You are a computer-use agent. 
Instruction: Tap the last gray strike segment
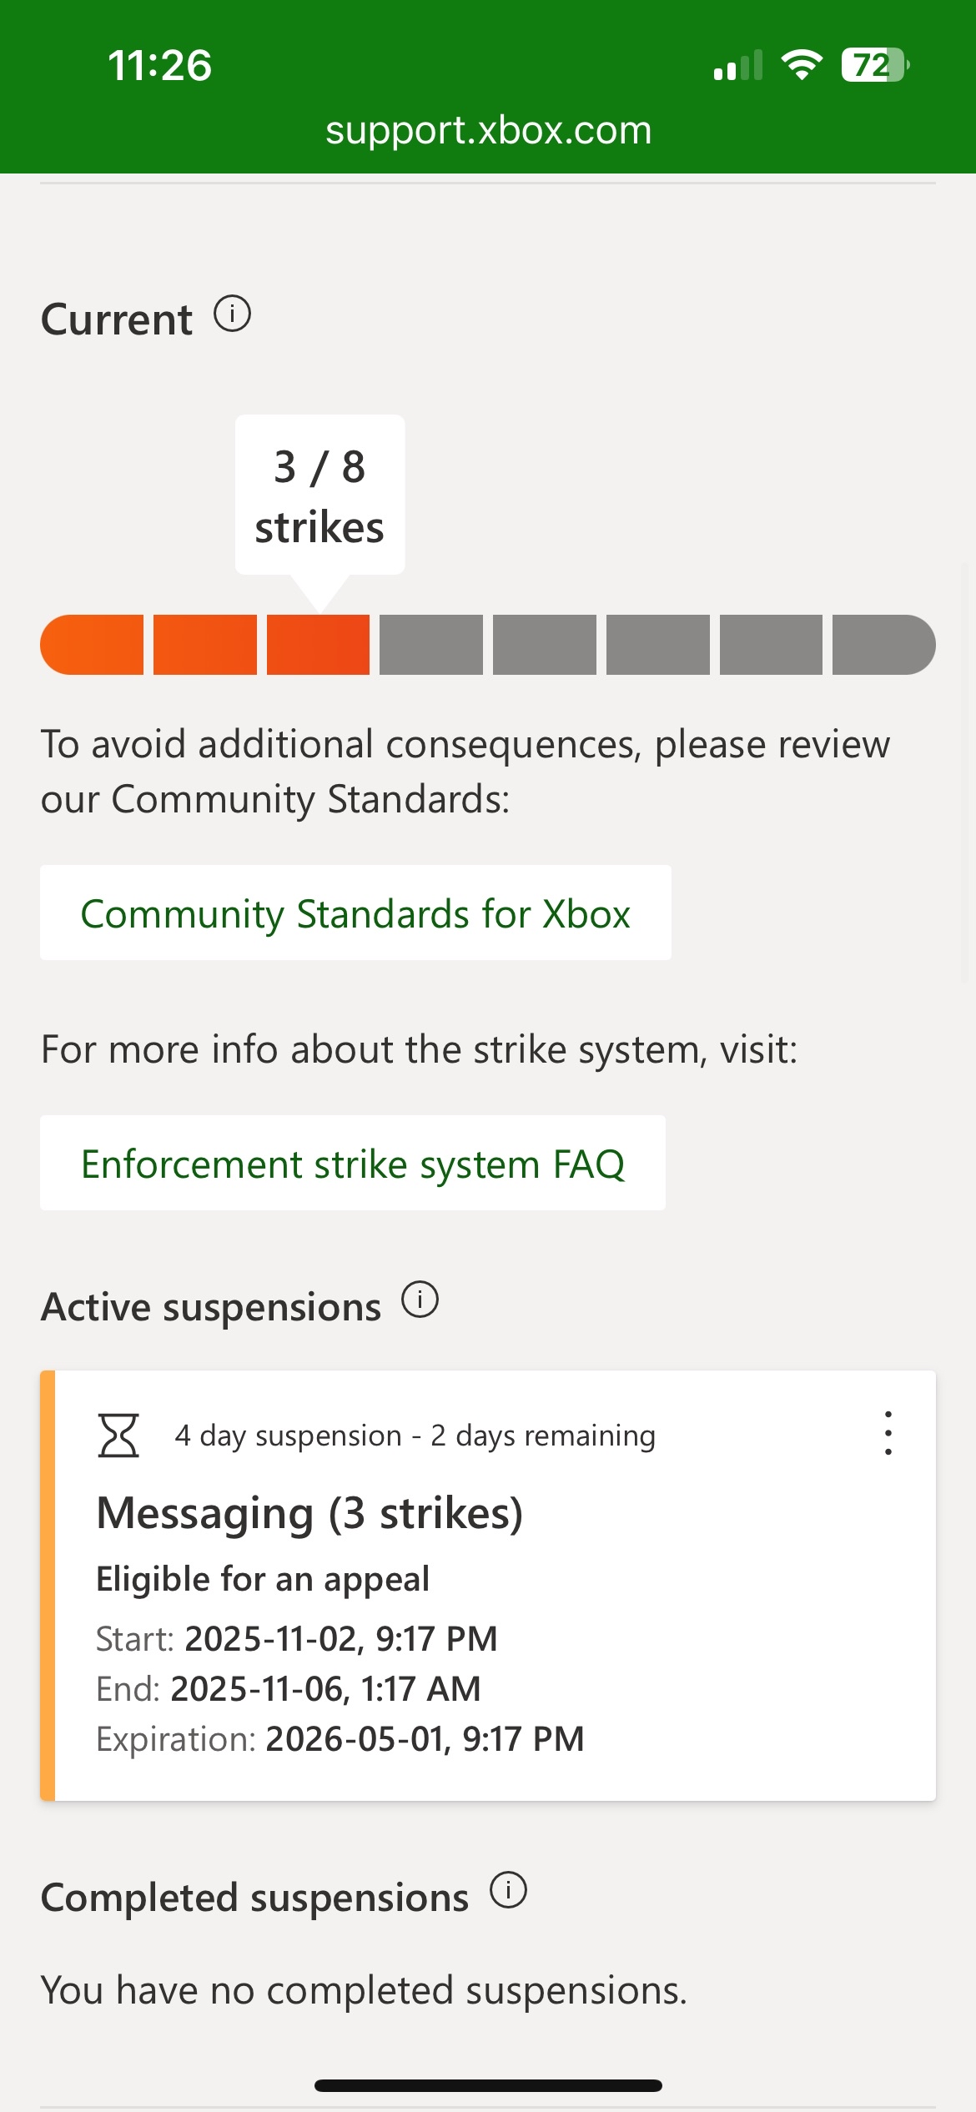tap(883, 645)
